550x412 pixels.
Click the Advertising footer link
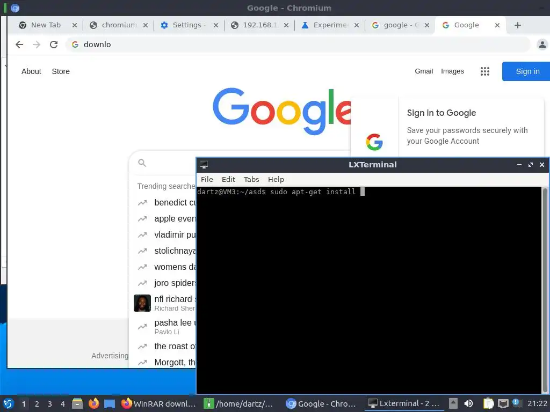[110, 356]
